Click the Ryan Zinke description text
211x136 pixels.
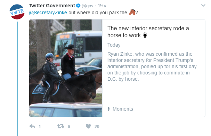coord(152,66)
